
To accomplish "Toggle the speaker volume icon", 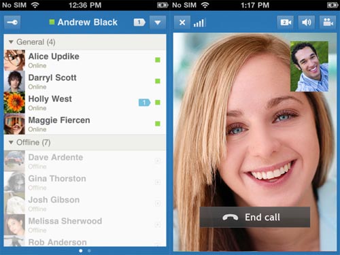I will coord(307,22).
